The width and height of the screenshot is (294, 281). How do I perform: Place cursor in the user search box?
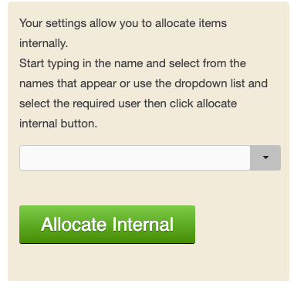135,157
